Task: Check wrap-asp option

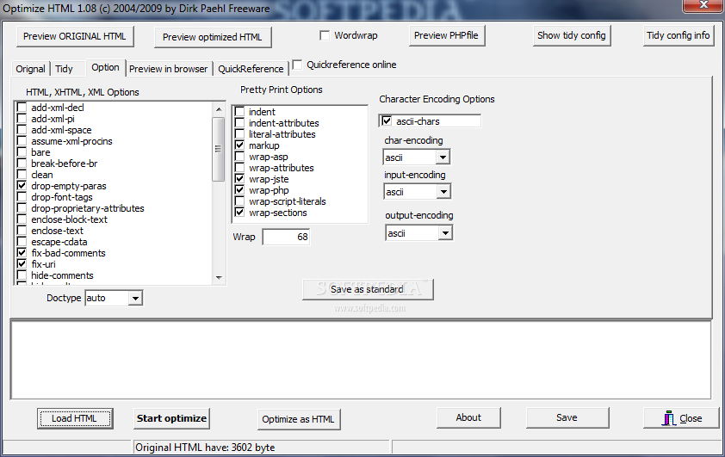Action: pyautogui.click(x=239, y=157)
